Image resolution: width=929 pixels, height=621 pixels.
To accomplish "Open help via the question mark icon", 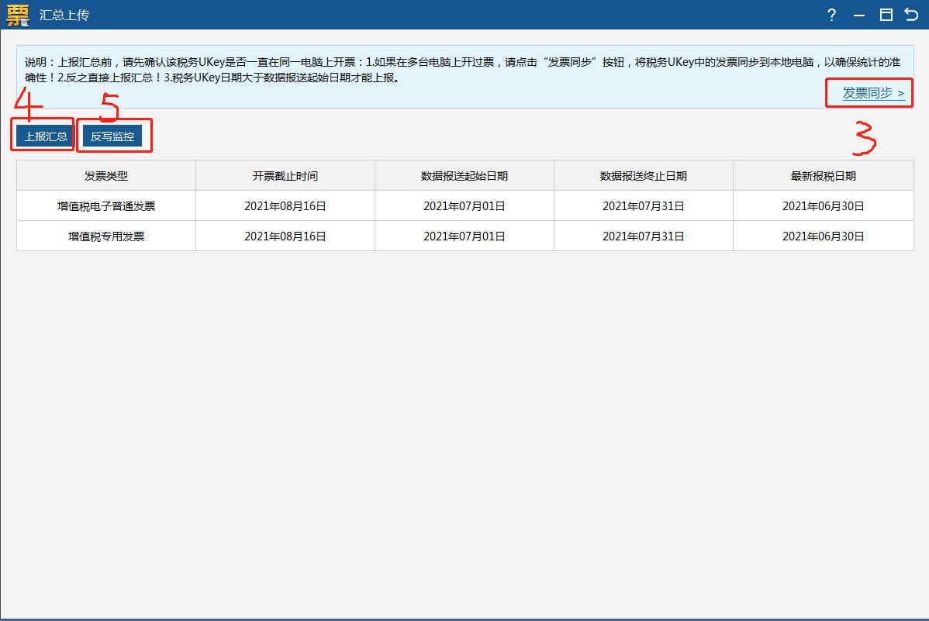I will pyautogui.click(x=831, y=14).
